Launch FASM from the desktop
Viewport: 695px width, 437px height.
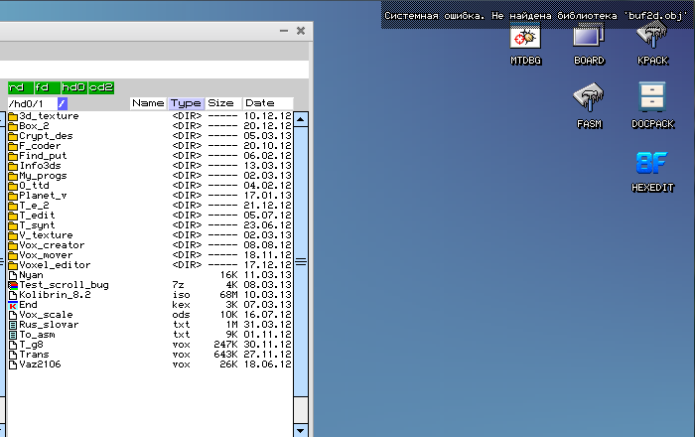click(x=588, y=103)
